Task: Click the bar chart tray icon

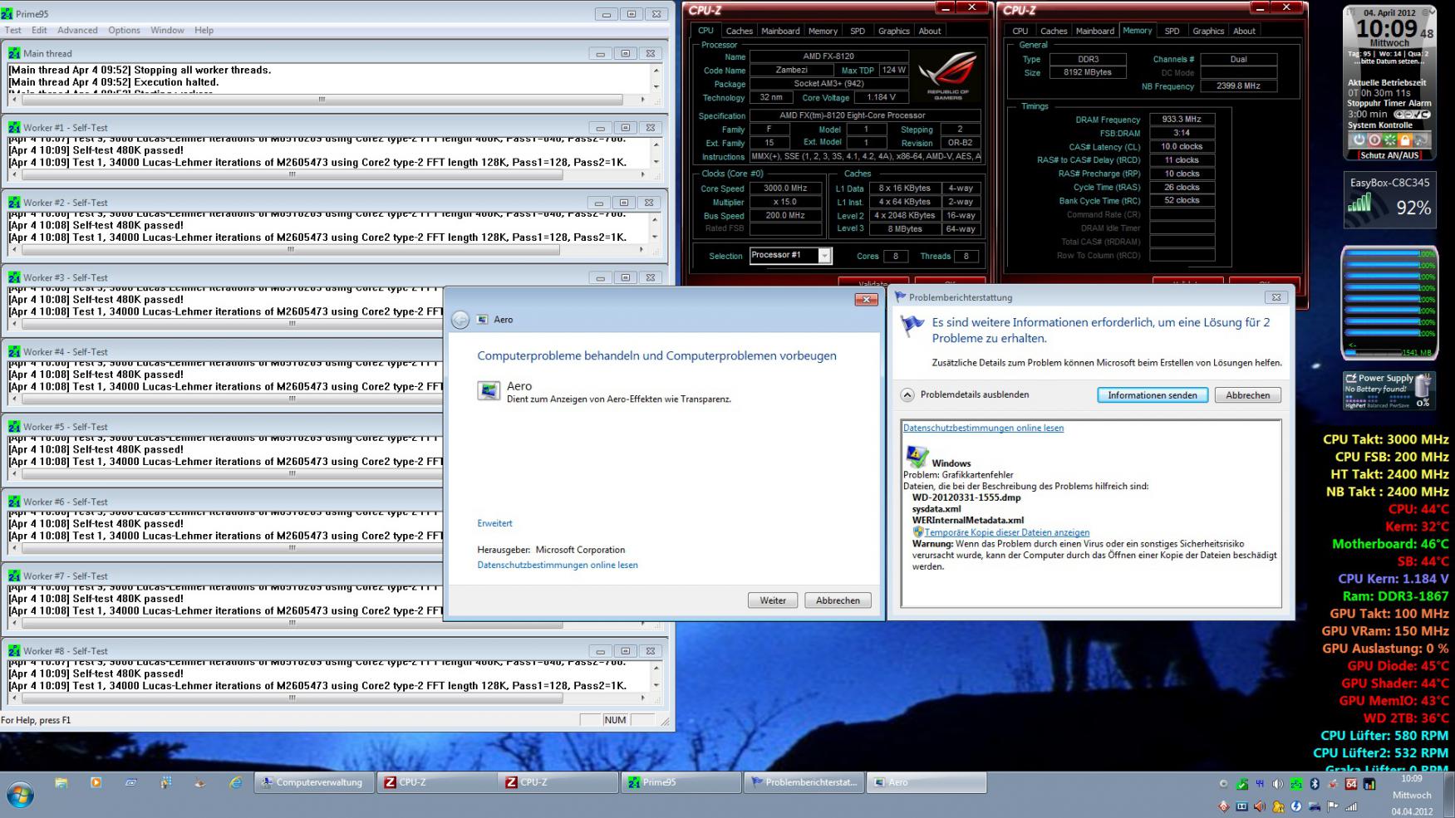Action: (1369, 784)
